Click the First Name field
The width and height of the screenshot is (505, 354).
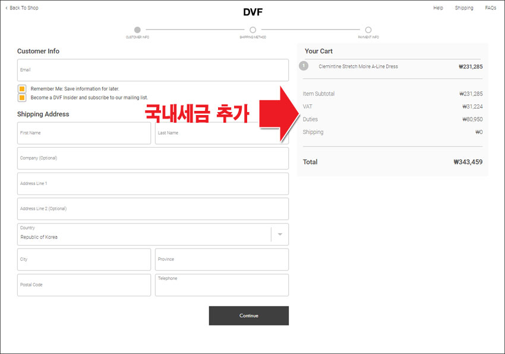(84, 133)
